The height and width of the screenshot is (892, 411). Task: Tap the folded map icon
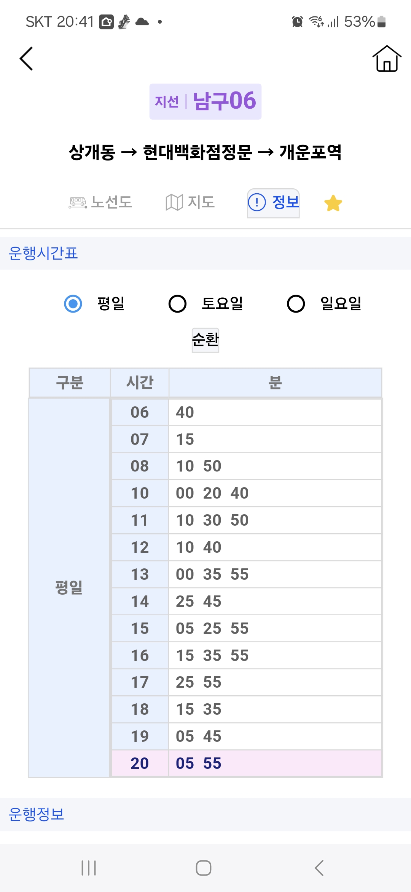(x=174, y=202)
